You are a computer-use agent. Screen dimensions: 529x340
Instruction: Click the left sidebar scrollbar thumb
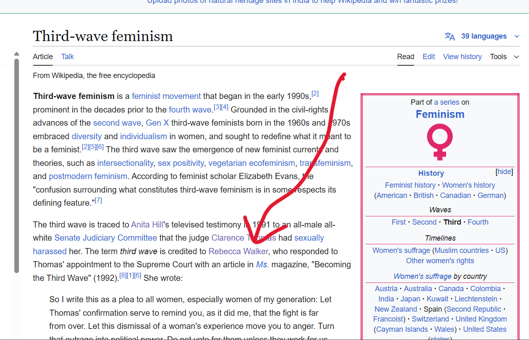point(16,165)
